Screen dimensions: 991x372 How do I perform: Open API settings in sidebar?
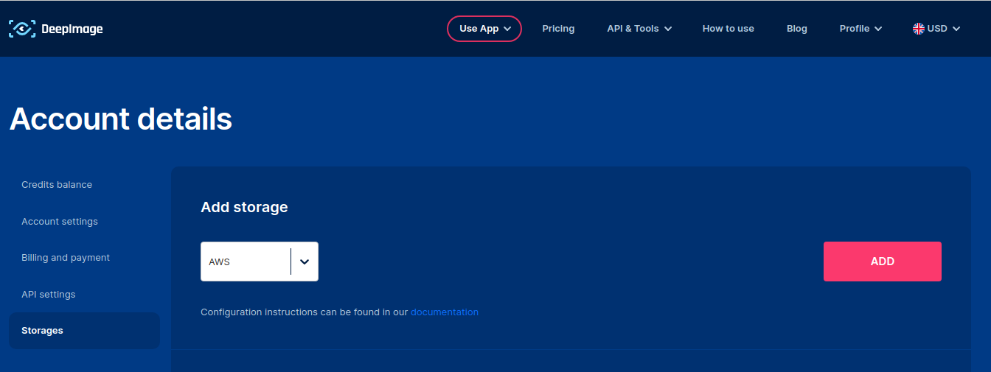point(49,295)
